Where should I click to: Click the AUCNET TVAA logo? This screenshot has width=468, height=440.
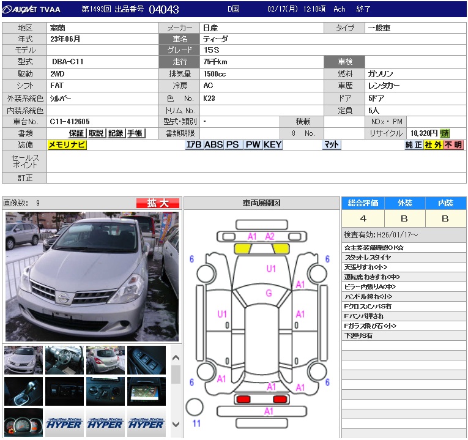click(x=32, y=9)
